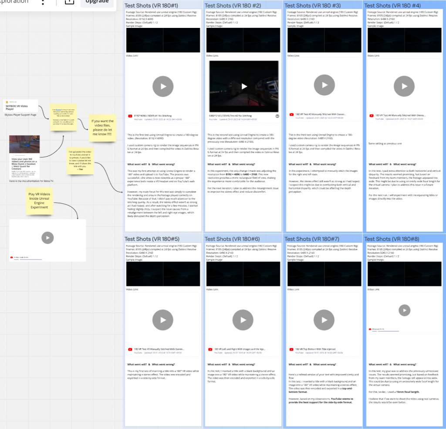Click the sample image in VR 180#5 frame
The width and height of the screenshot is (446, 429).
pos(163,274)
